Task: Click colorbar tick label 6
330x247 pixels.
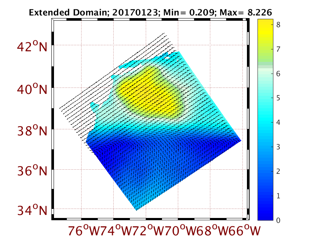Action: (278, 74)
